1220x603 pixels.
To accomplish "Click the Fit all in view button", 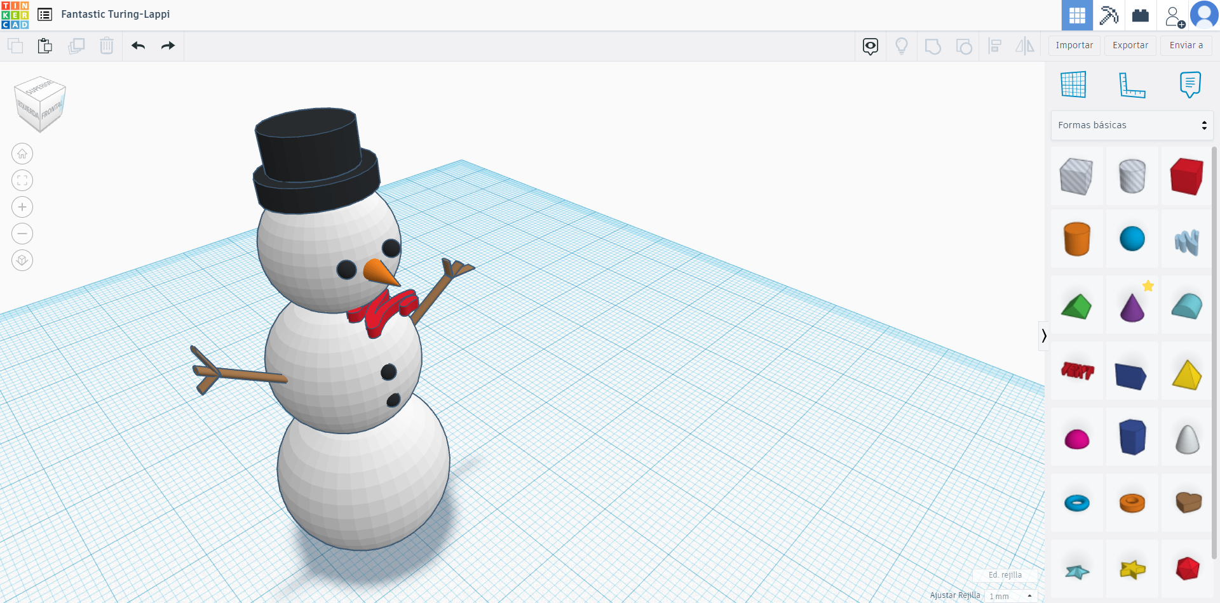I will click(22, 180).
